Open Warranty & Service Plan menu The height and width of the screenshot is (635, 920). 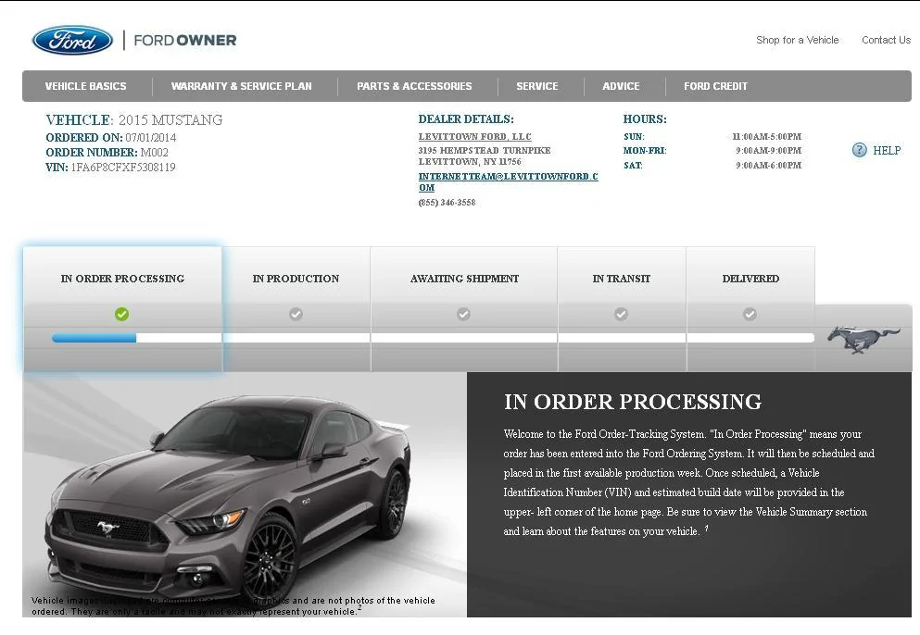click(241, 86)
